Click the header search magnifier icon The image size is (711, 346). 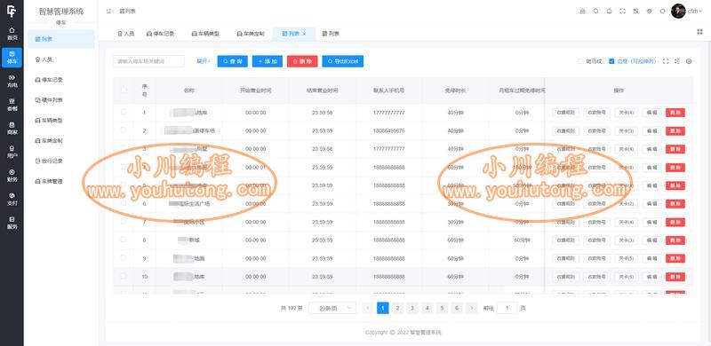click(x=595, y=12)
